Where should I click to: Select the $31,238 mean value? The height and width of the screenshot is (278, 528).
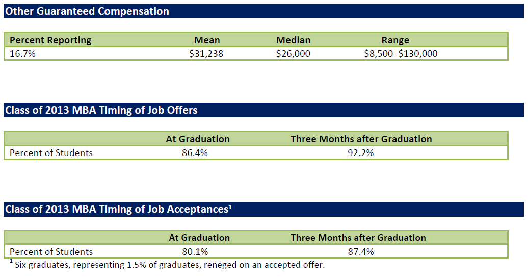click(206, 53)
